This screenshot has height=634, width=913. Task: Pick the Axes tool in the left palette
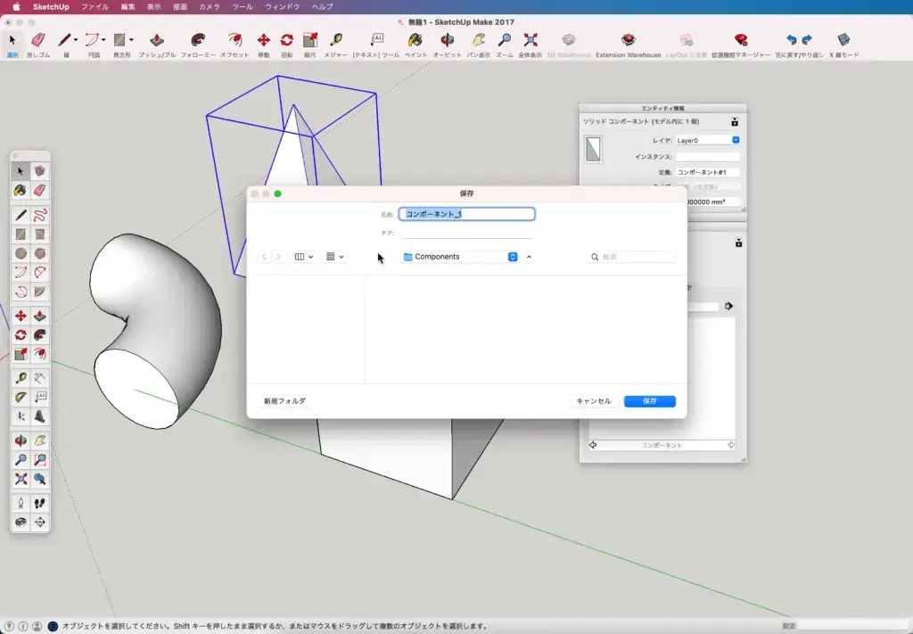[x=21, y=416]
